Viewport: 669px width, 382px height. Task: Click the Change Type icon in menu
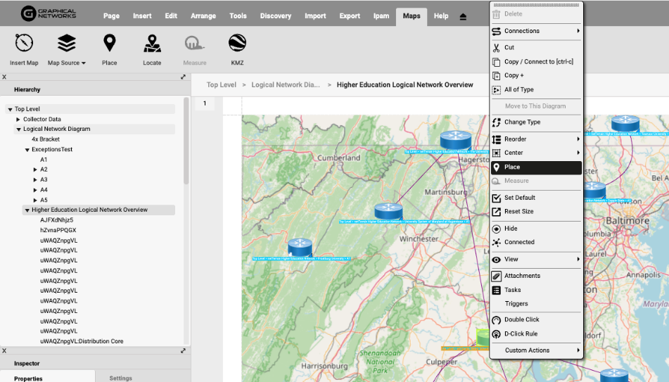(496, 122)
